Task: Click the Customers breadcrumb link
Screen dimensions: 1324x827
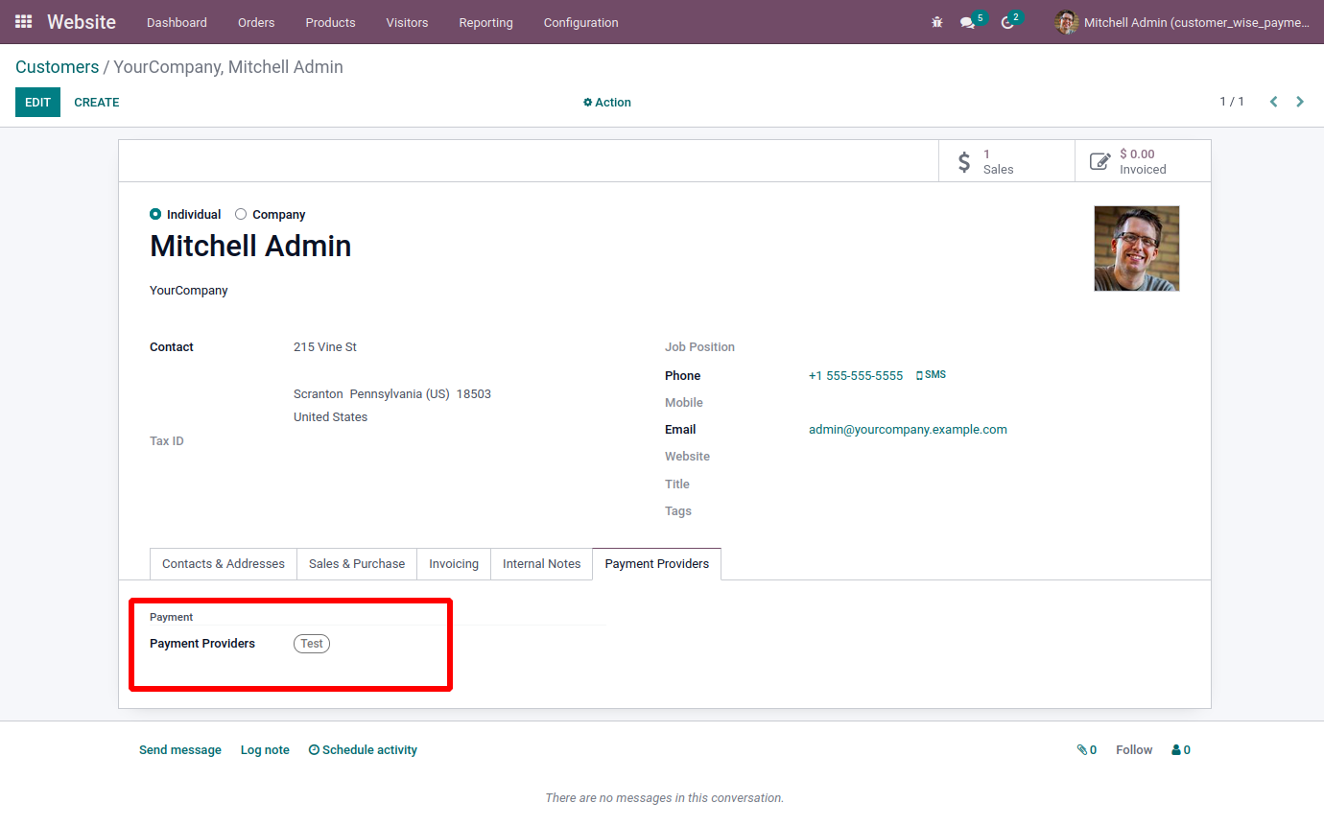Action: click(57, 67)
